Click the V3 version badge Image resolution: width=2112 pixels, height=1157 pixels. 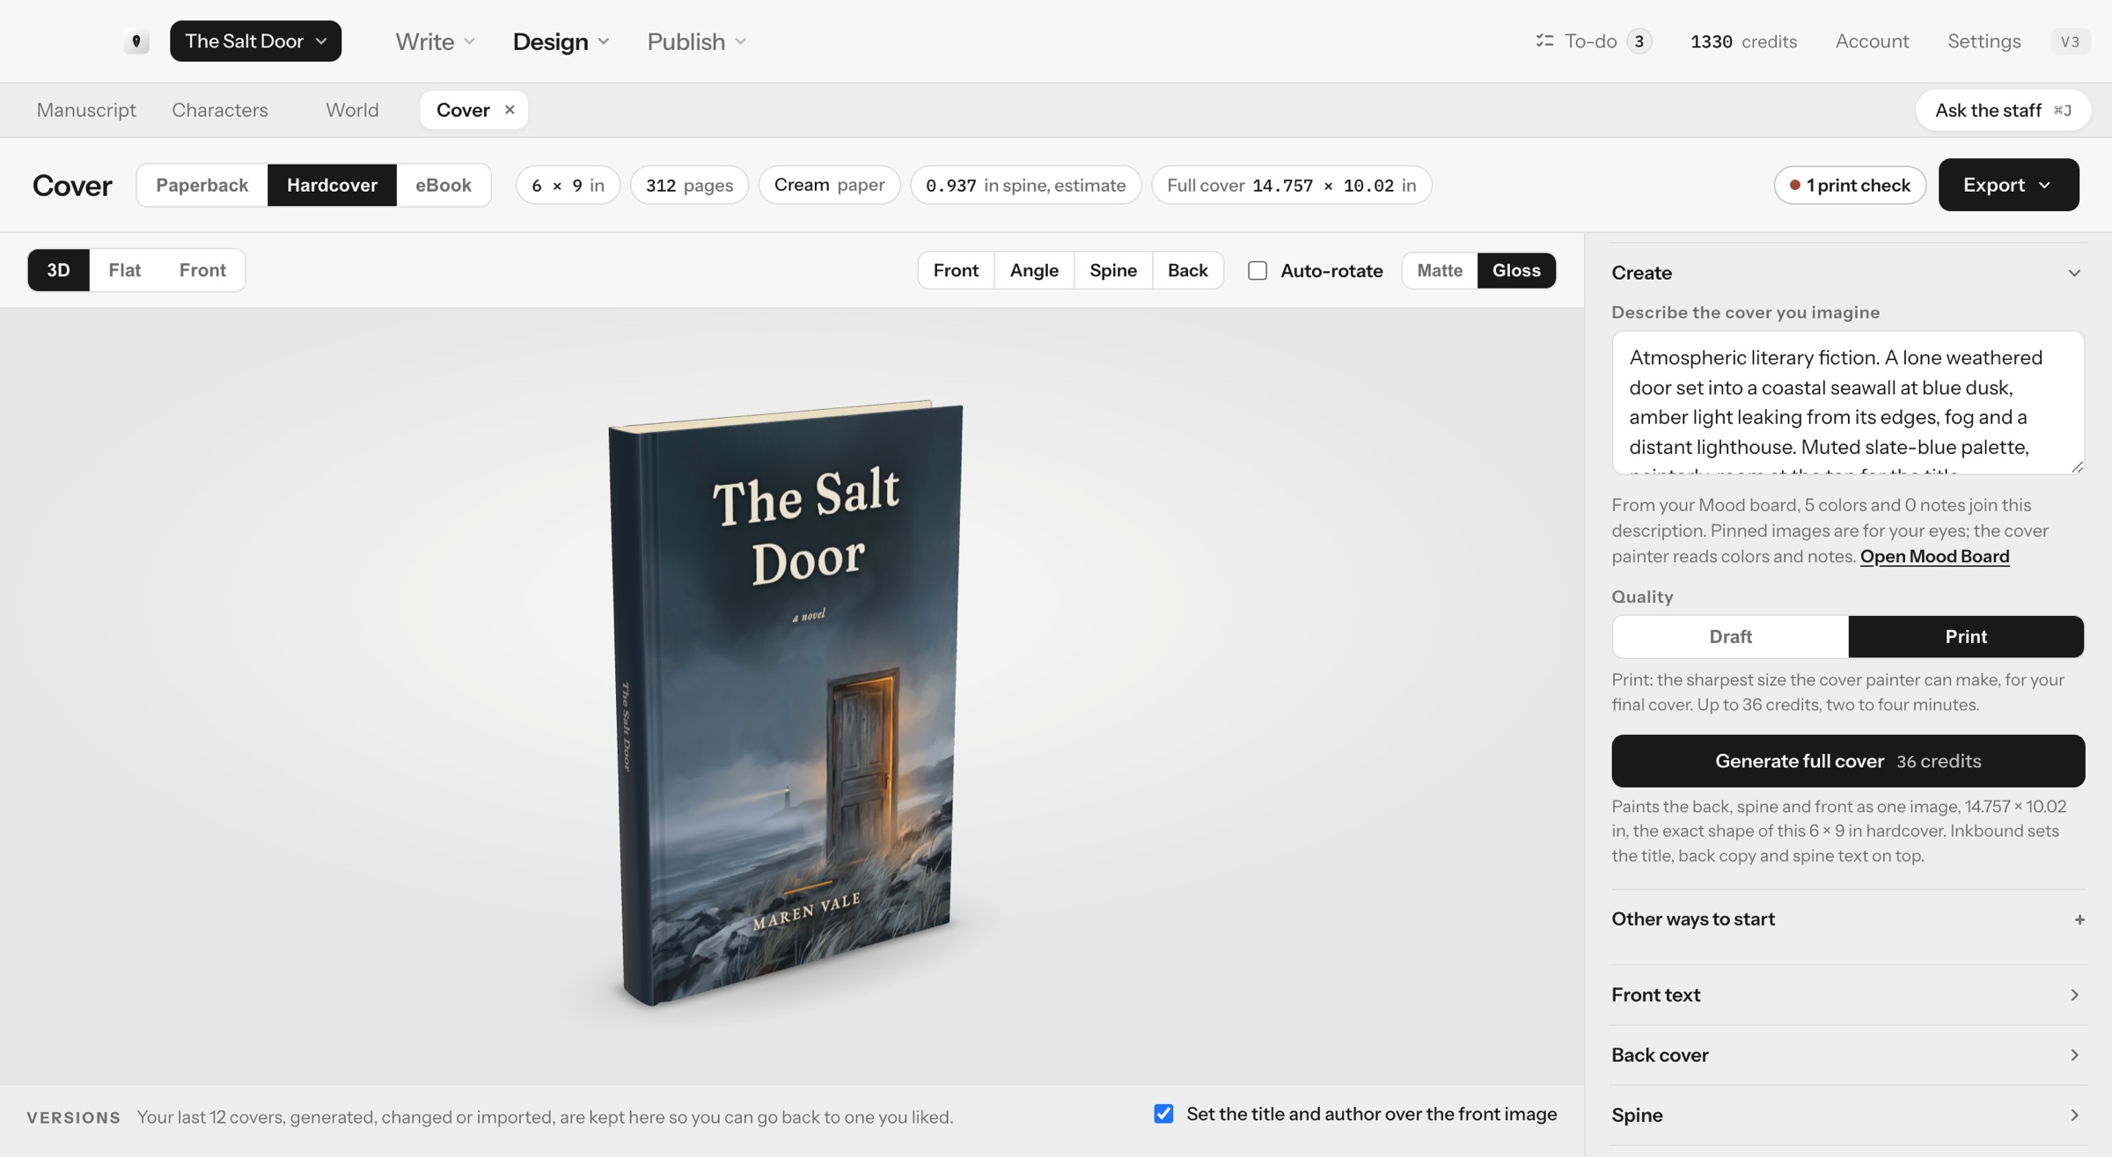pyautogui.click(x=2070, y=41)
